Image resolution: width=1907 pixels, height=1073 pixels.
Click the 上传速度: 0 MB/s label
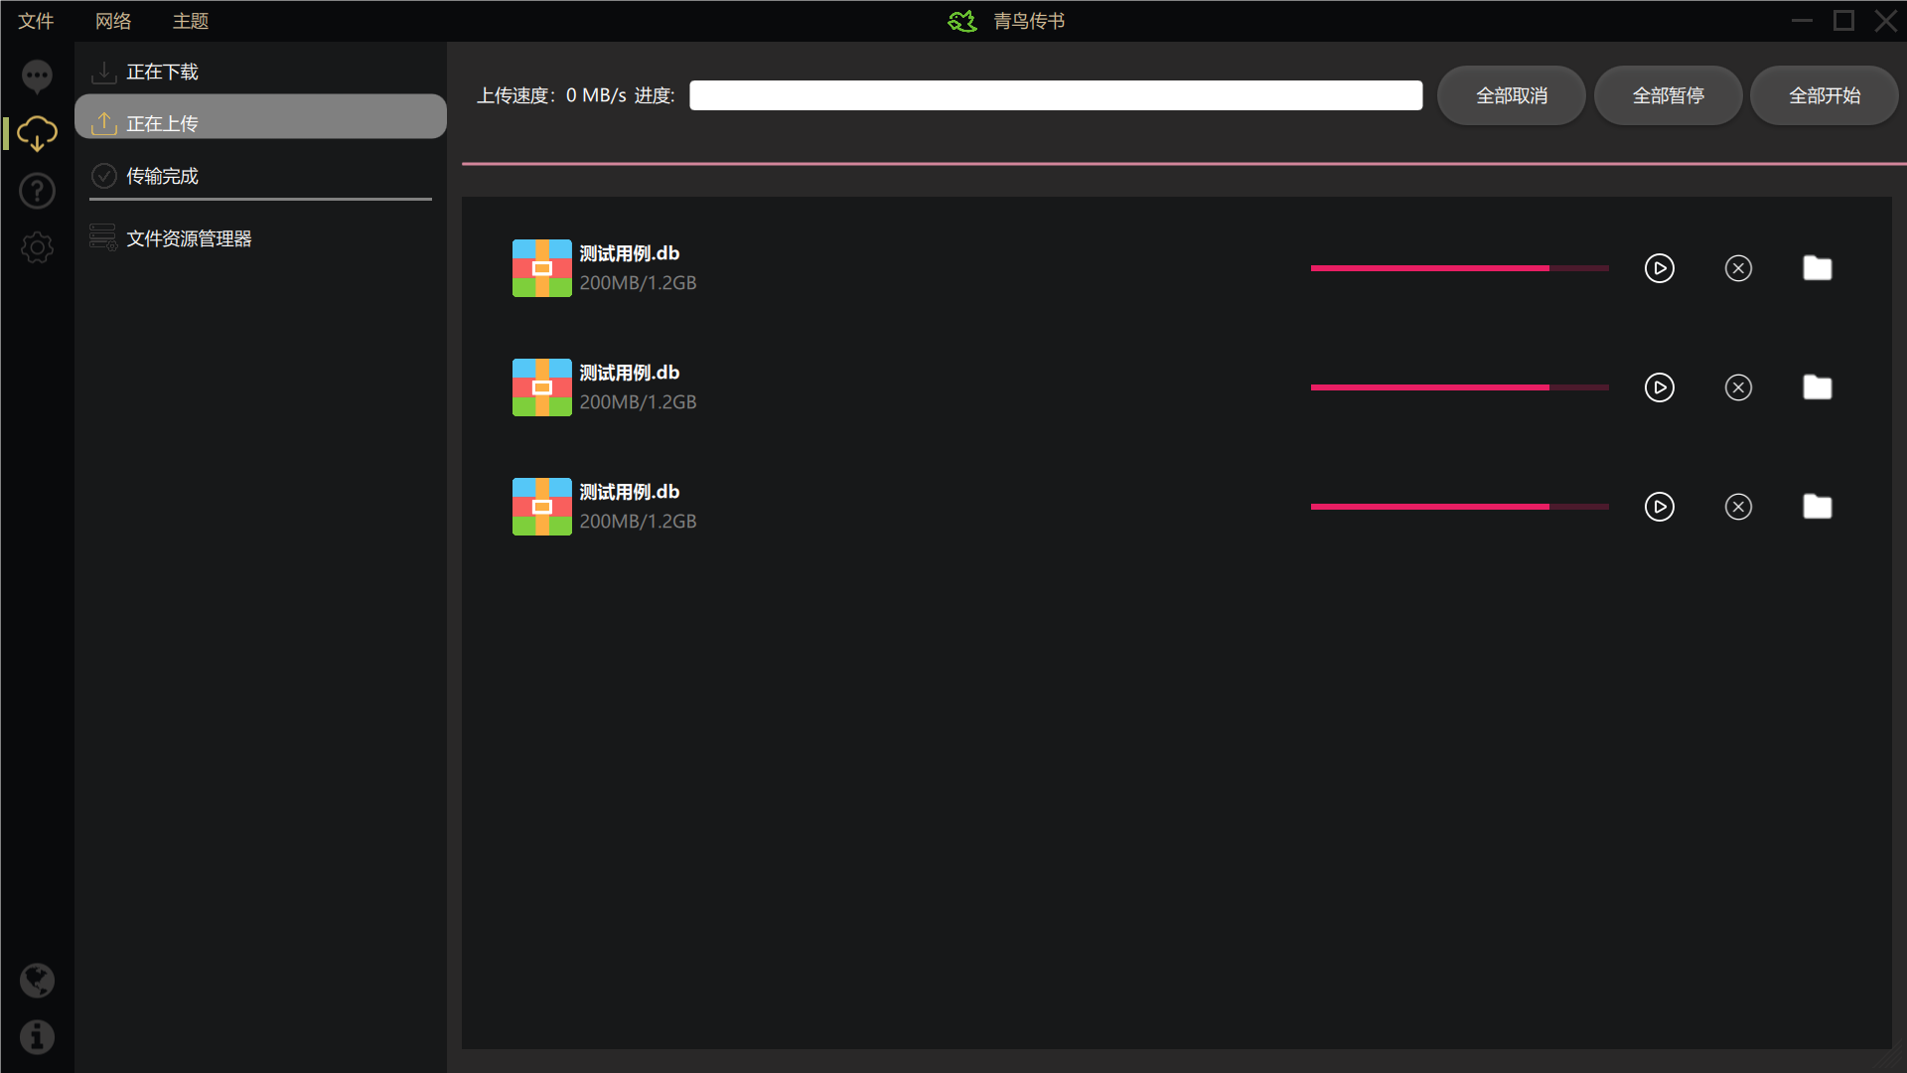point(551,95)
